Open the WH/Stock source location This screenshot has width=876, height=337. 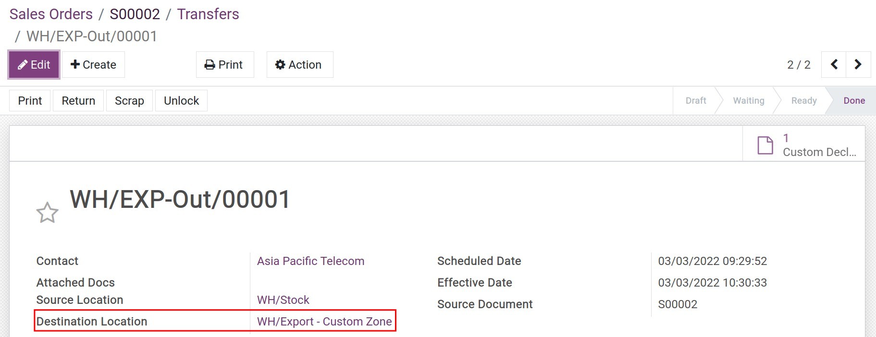(x=283, y=300)
